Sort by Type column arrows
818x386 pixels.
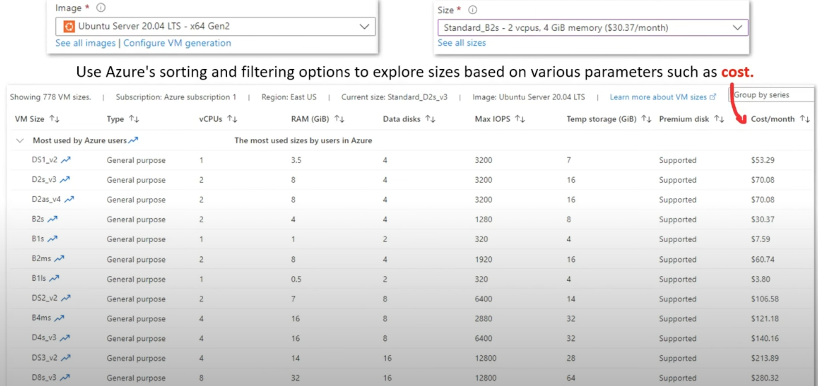(x=134, y=119)
